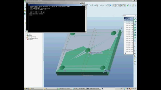Image resolution: width=161 pixels, height=90 pixels.
Task: Toggle datum points display icon
Action: coord(119,5)
